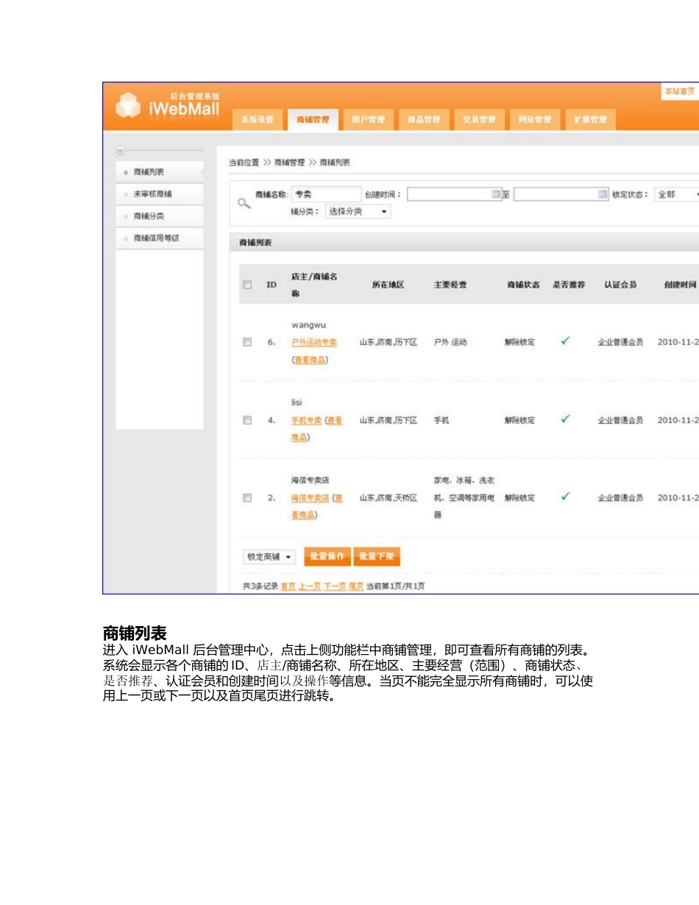Viewport: 699px width, 905px height.
Task: Open the 锁定商铺 batch action dropdown
Action: click(269, 557)
